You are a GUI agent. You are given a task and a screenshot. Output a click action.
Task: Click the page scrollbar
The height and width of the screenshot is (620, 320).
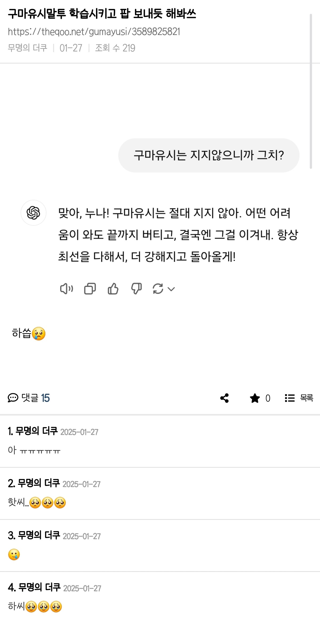[311, 91]
